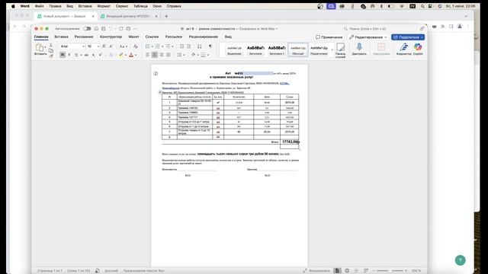The height and width of the screenshot is (274, 488).
Task: Switch to the Рисование ribbon tab
Action: point(84,37)
